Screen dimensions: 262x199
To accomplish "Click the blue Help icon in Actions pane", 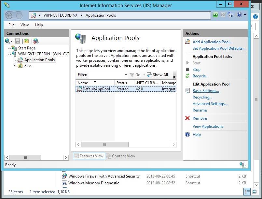I will click(187, 134).
